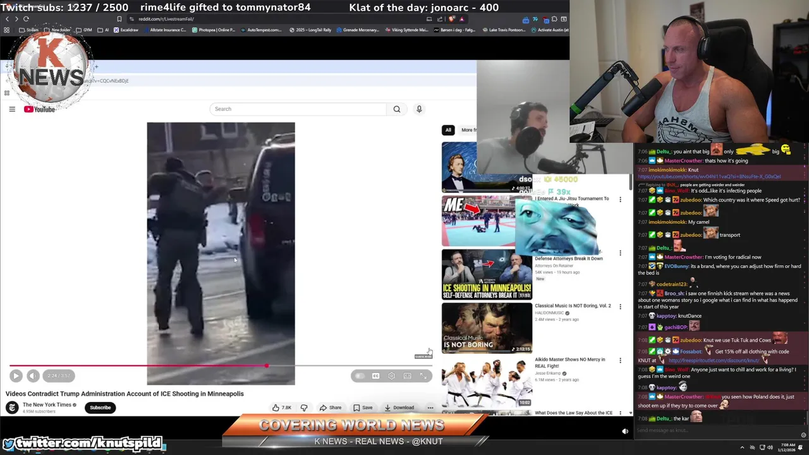Go back in the browser
Image resolution: width=809 pixels, height=455 pixels.
[x=7, y=19]
